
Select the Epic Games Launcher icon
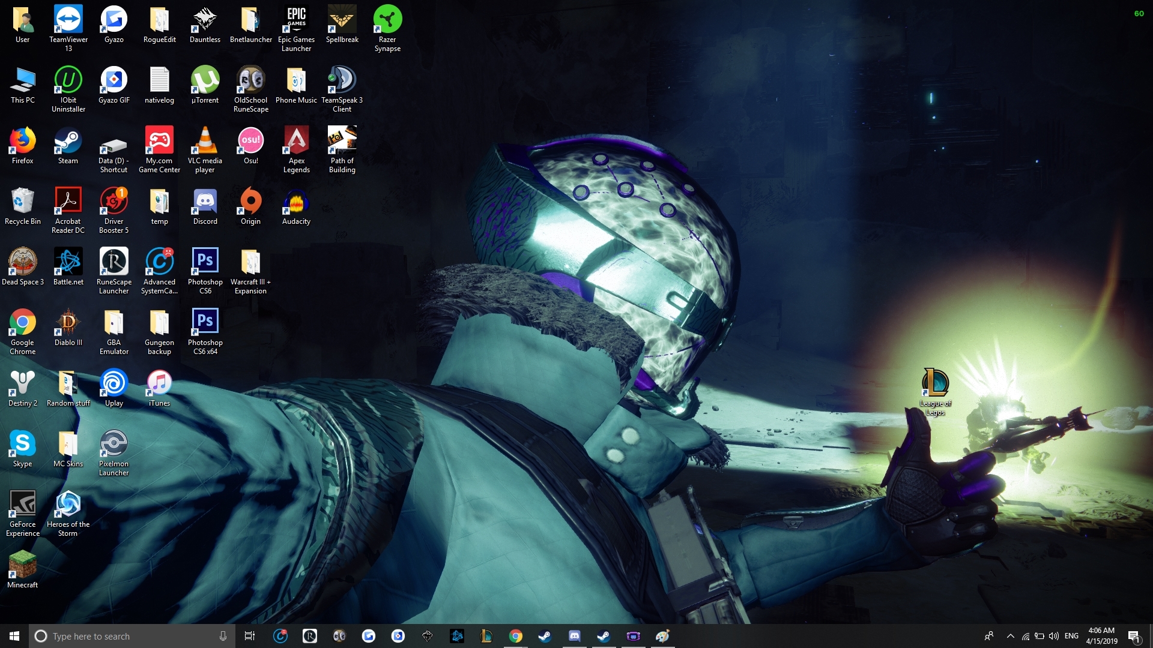coord(296,20)
